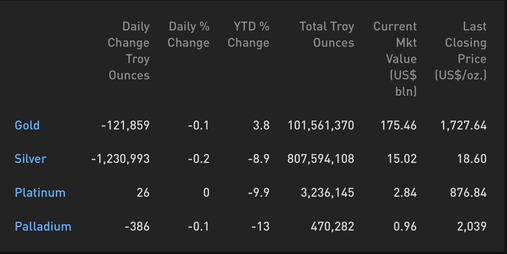Click the Daily % Change column header
Viewport: 507px width, 254px height.
click(x=188, y=34)
